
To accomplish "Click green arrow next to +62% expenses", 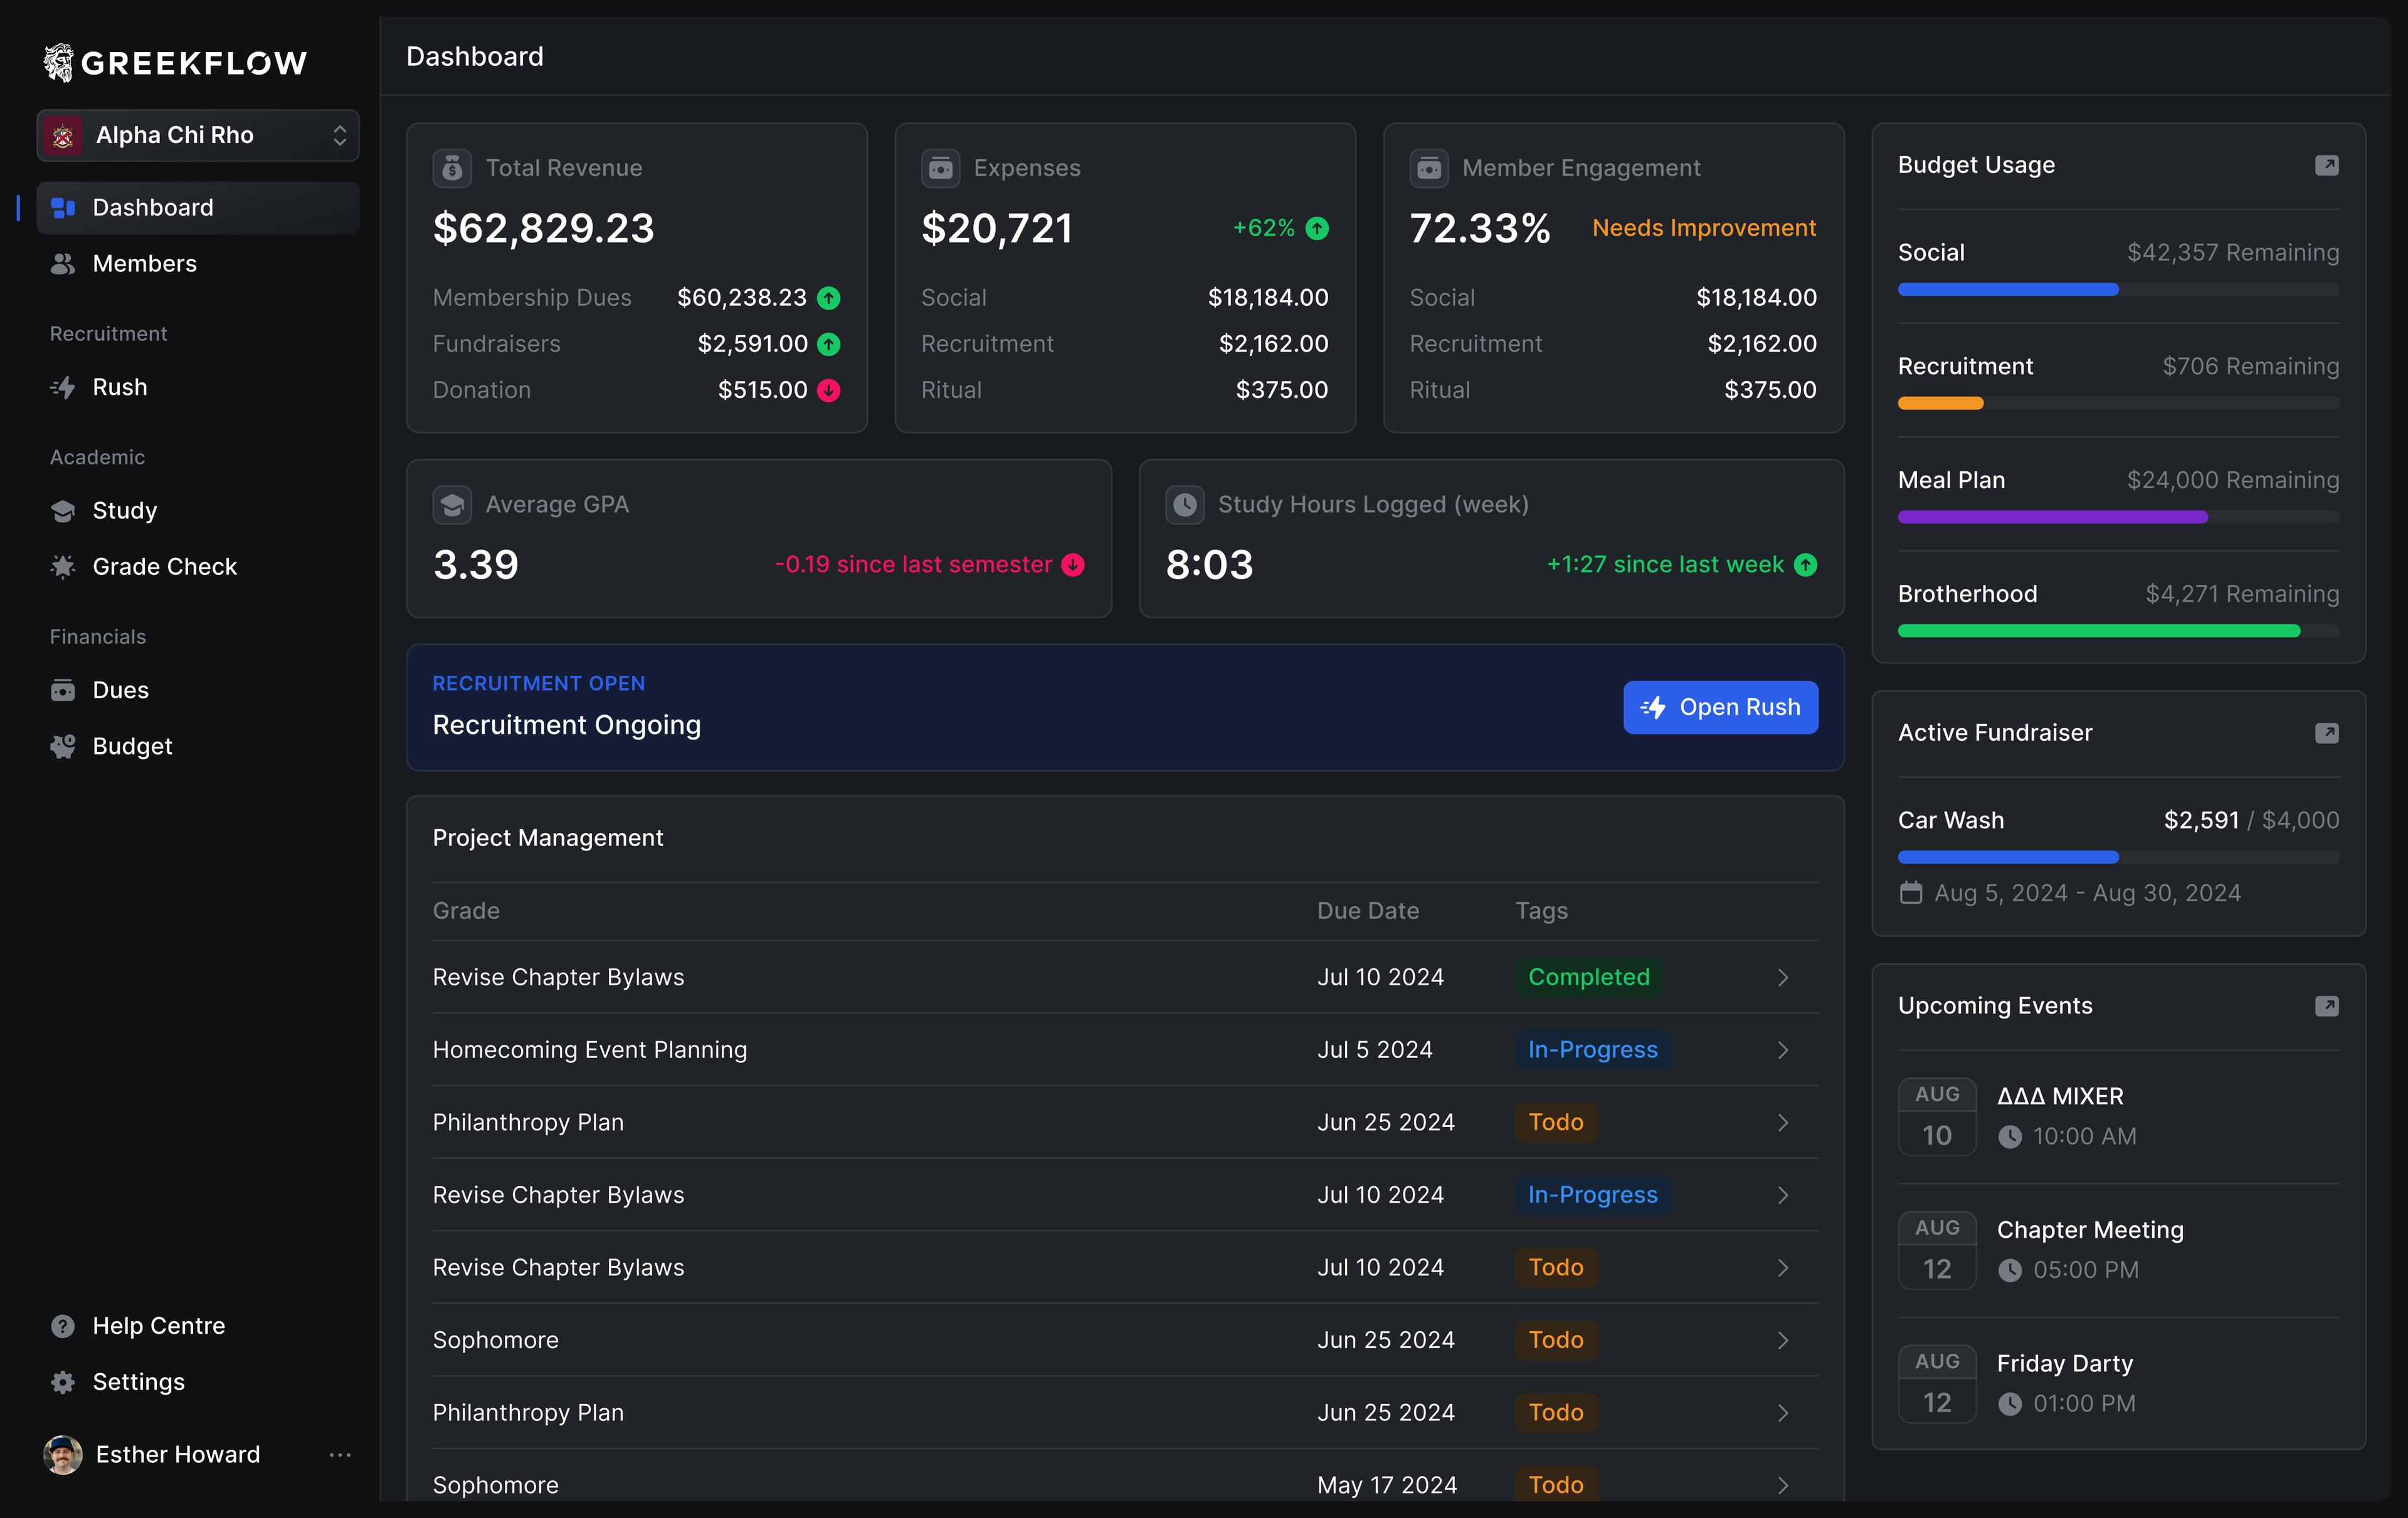I will pyautogui.click(x=1317, y=229).
